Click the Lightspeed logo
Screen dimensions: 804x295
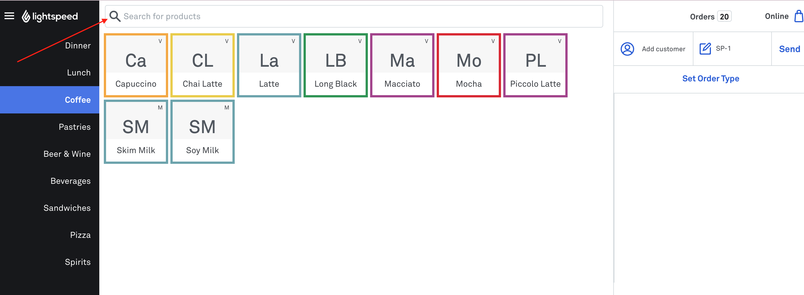[x=50, y=16]
